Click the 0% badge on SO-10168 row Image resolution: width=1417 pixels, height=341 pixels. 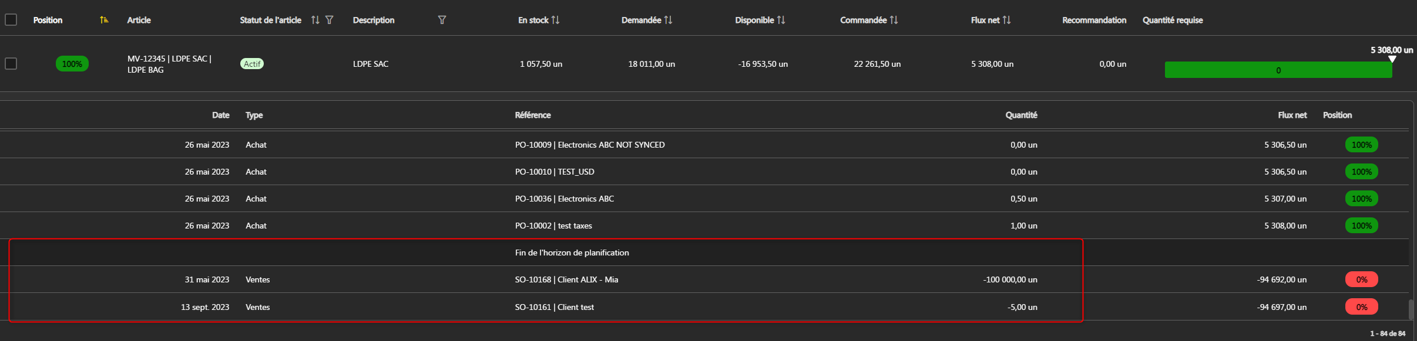1362,279
